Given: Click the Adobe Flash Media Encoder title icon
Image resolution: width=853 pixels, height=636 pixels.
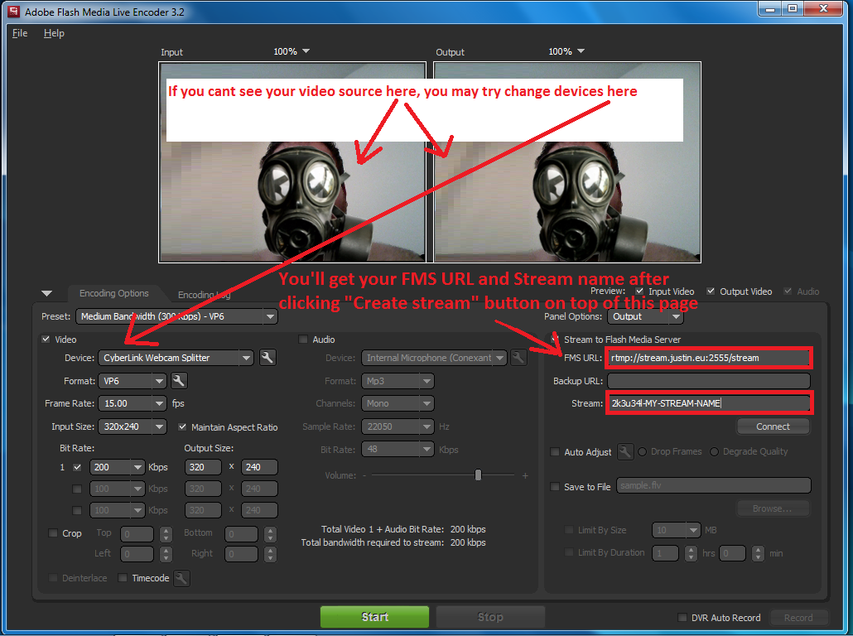Looking at the screenshot, I should tap(13, 12).
